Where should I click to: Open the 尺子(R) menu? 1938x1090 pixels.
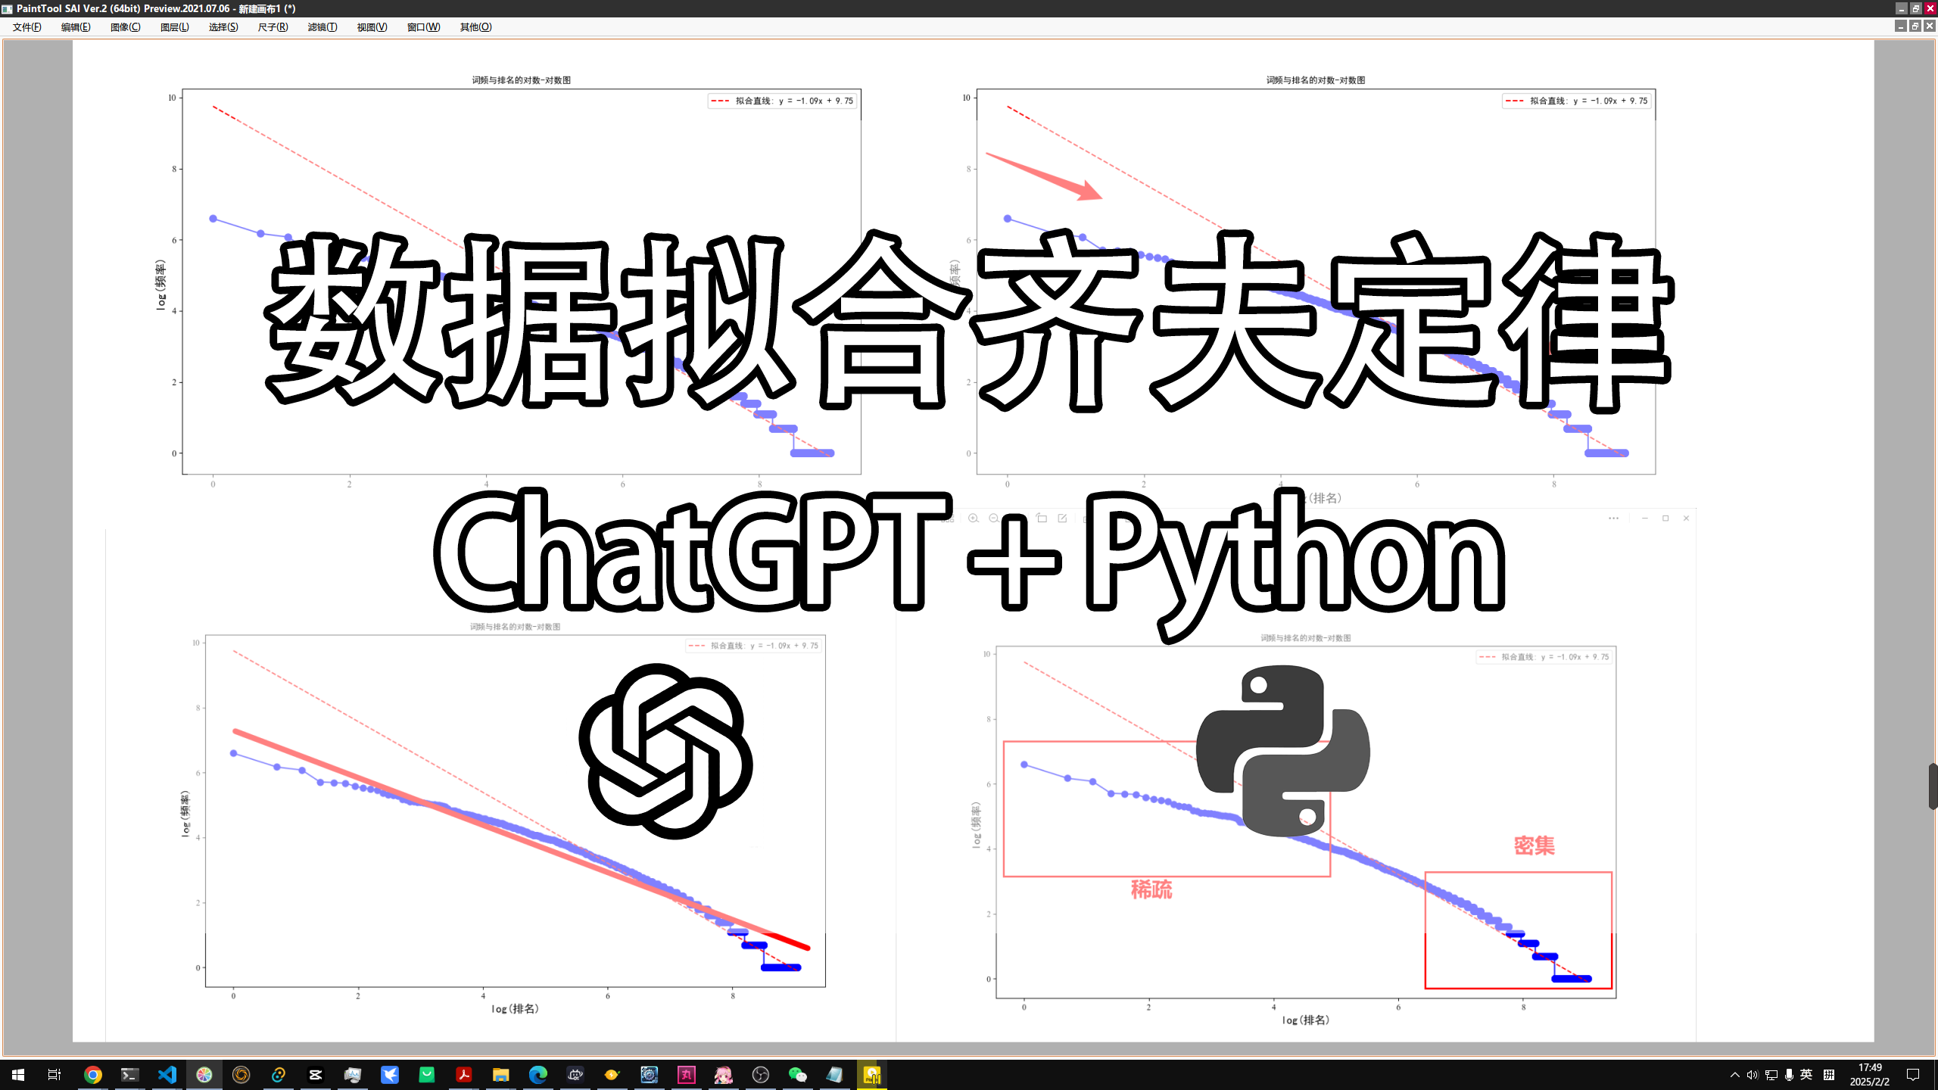coord(273,27)
